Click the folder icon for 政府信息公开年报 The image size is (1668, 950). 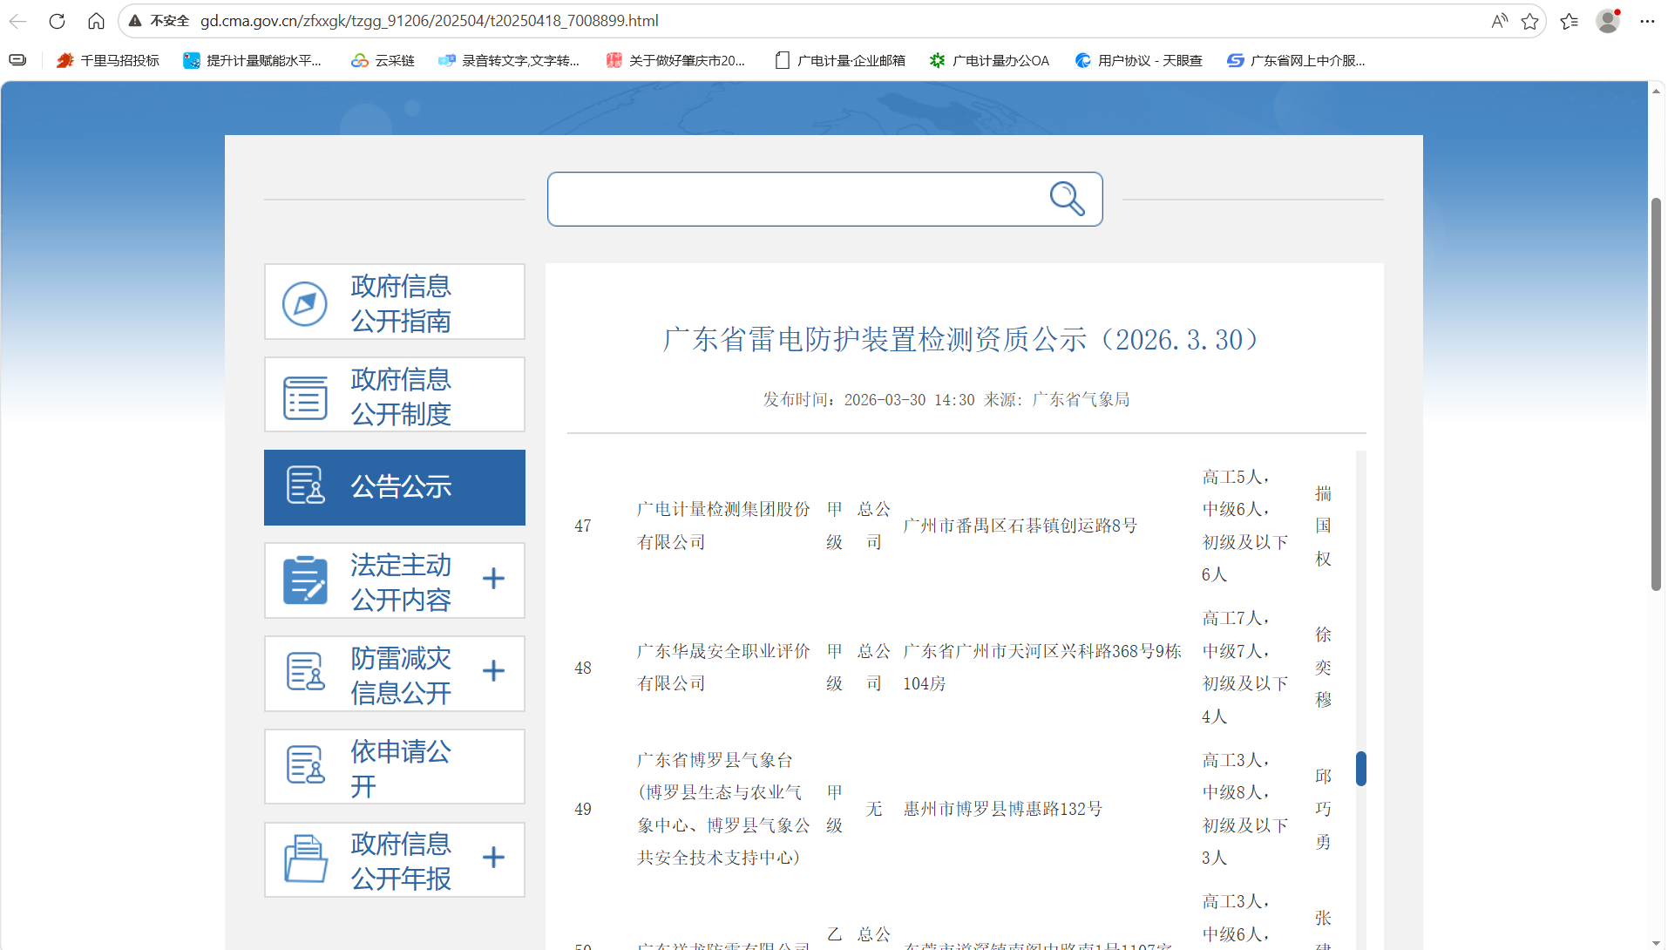coord(306,858)
